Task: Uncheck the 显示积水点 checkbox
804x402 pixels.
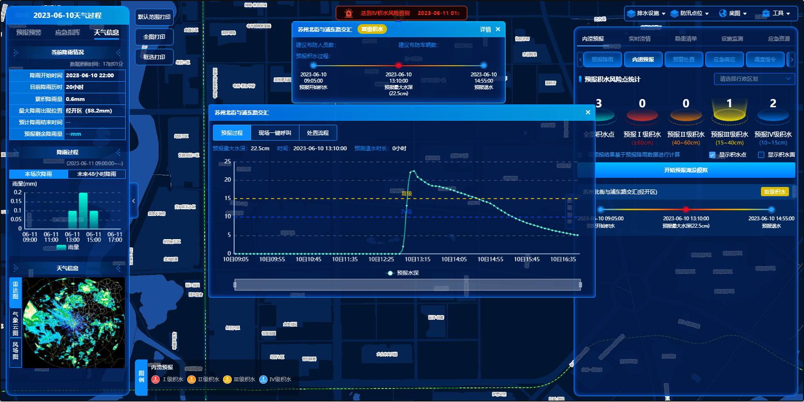Action: (712, 155)
